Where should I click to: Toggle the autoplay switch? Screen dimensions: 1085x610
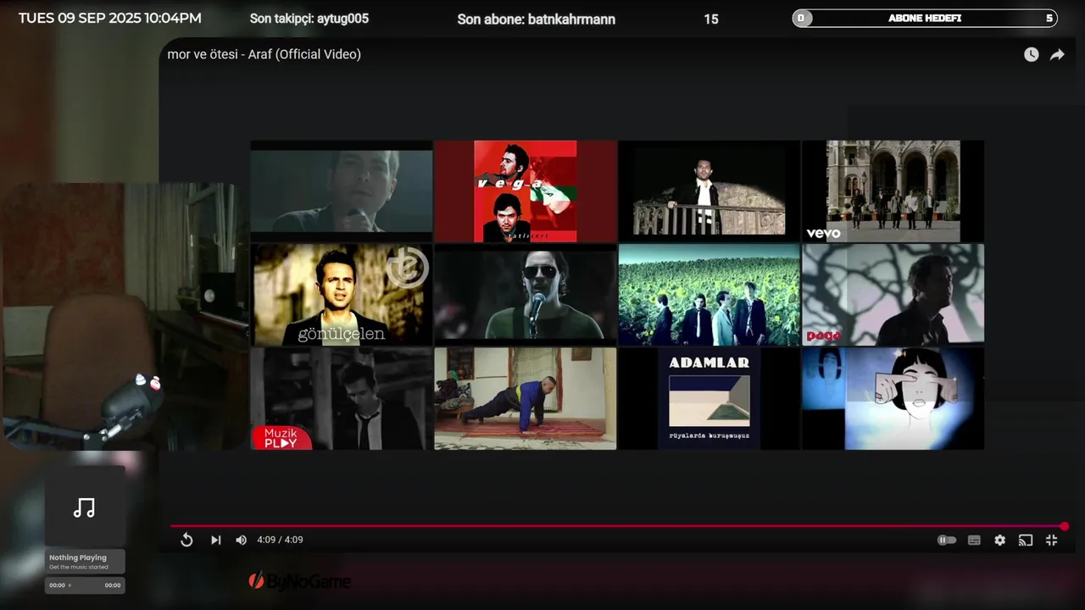947,540
